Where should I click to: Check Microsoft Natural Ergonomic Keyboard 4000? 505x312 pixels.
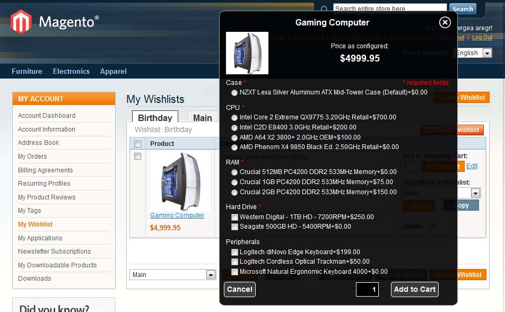pyautogui.click(x=234, y=272)
